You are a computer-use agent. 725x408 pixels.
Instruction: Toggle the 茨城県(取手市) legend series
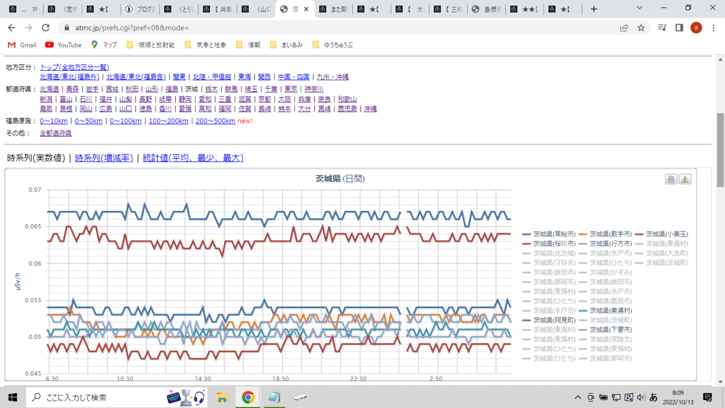click(605, 234)
